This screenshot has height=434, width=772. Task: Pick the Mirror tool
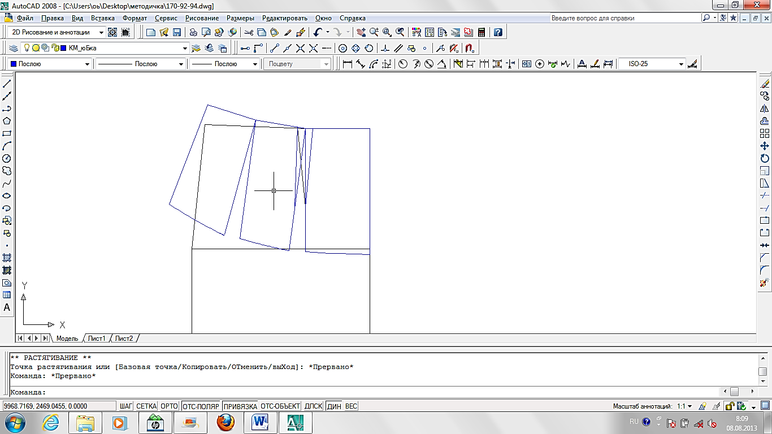[765, 108]
